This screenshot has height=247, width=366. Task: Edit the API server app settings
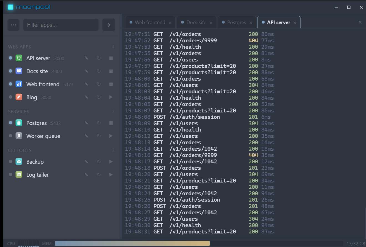pyautogui.click(x=87, y=58)
